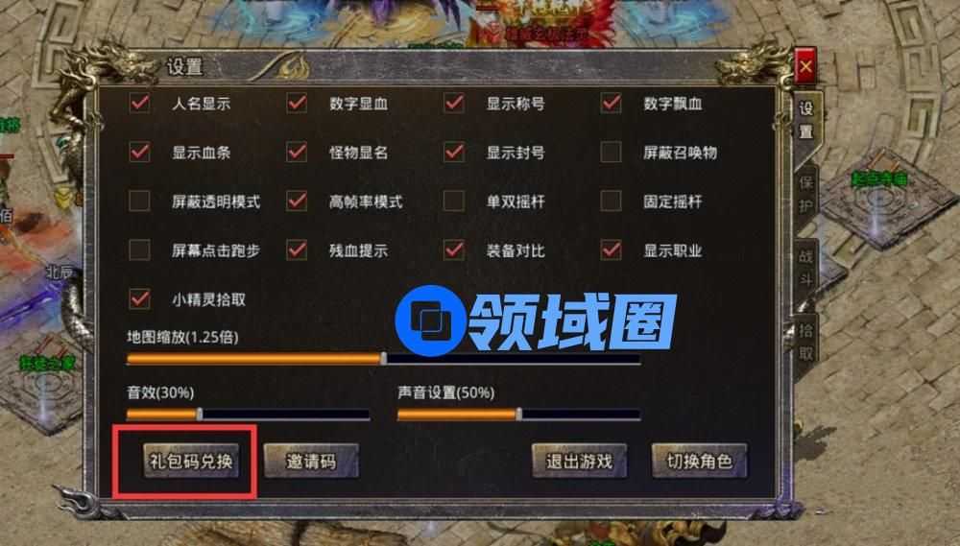Uncheck the 人名显示 checkbox
The width and height of the screenshot is (960, 546).
(139, 103)
